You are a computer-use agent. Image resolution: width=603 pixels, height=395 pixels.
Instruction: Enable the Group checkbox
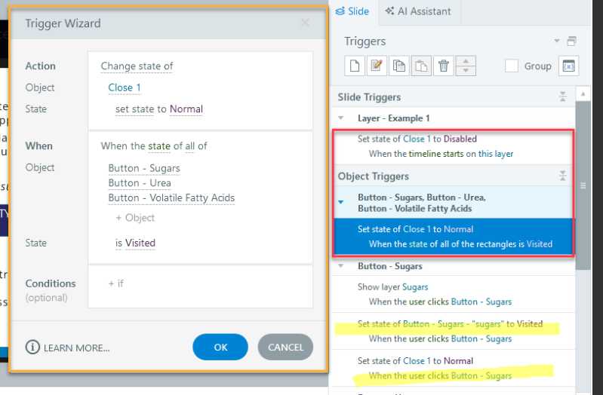[x=511, y=66]
